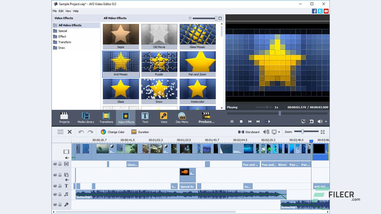Open the Transitions panel
The image size is (381, 214).
click(106, 117)
